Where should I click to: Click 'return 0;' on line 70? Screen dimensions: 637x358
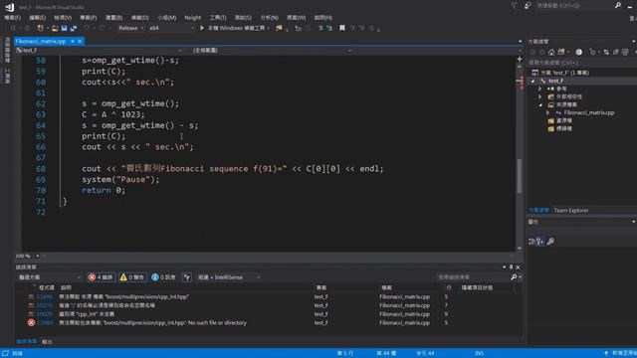[104, 190]
